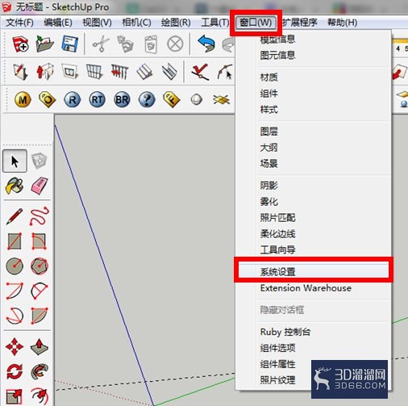Choose 照片匹配 menu entry

pos(277,218)
